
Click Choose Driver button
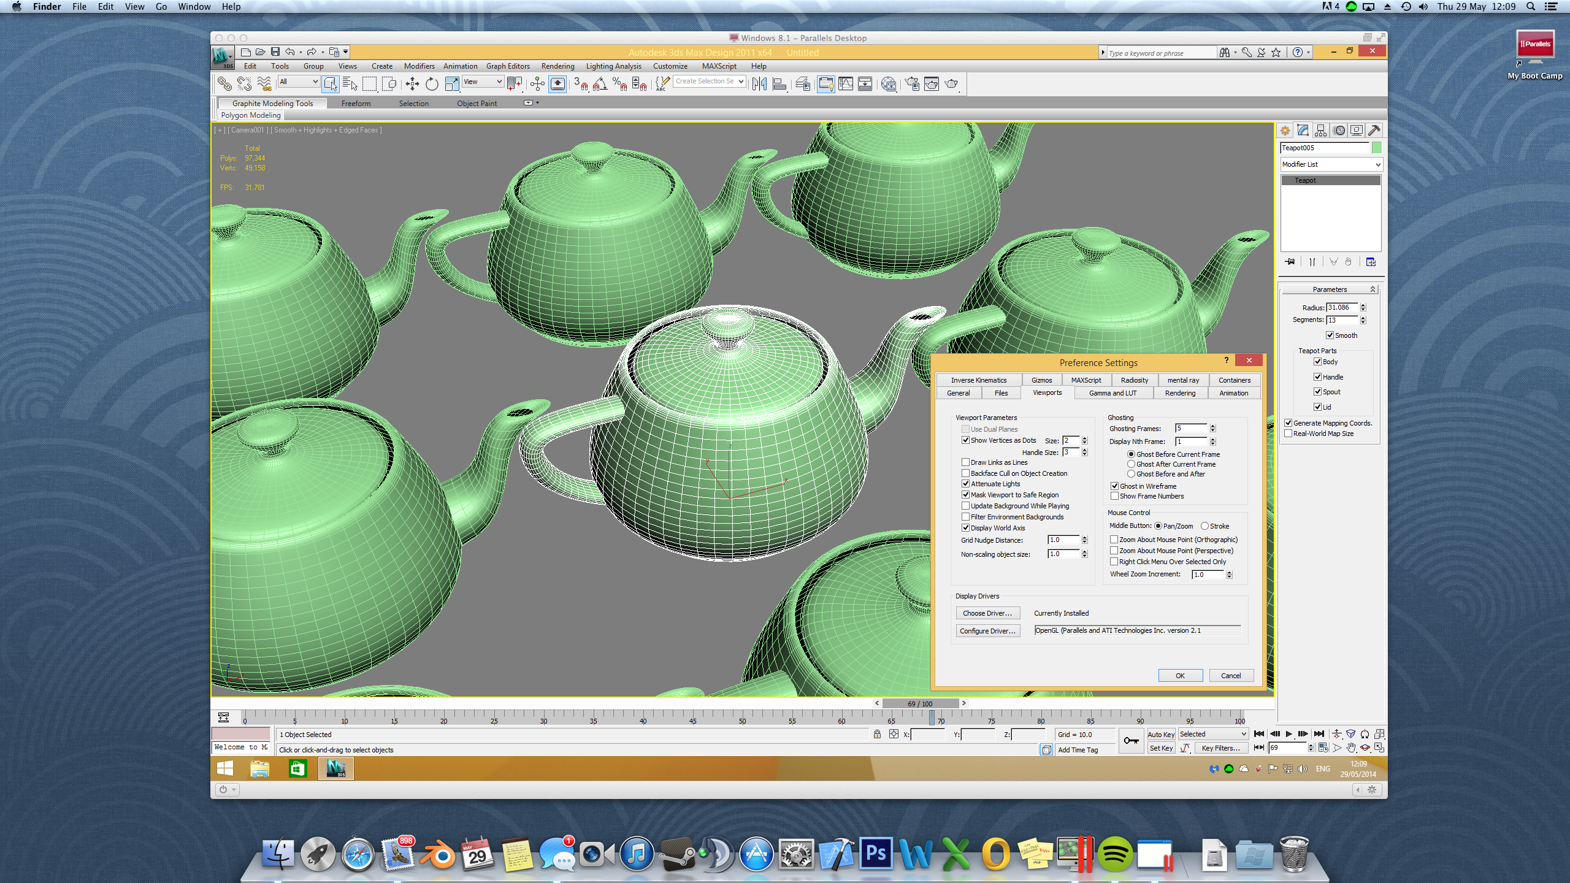[987, 613]
